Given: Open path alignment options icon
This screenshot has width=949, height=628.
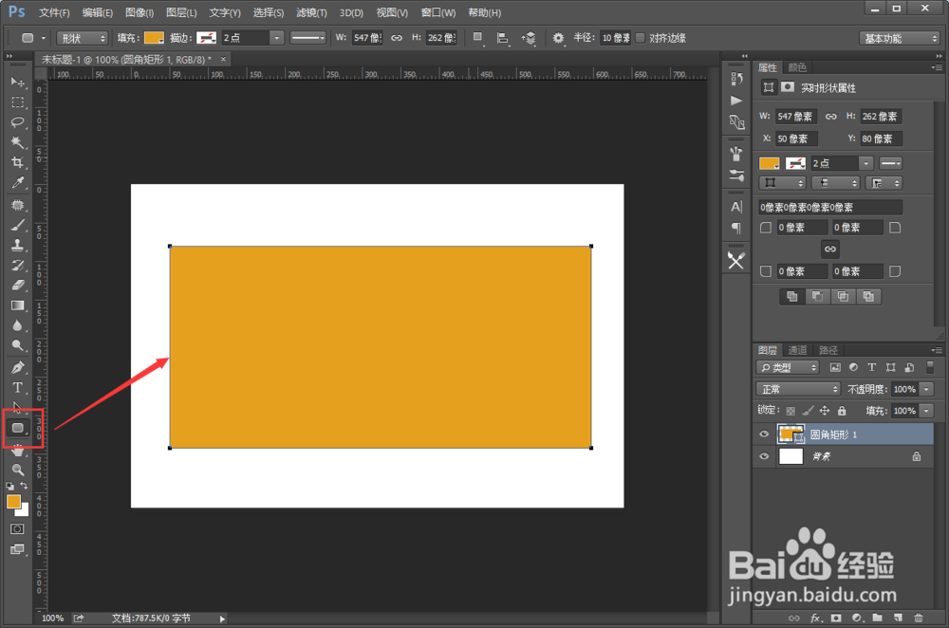Looking at the screenshot, I should point(502,38).
